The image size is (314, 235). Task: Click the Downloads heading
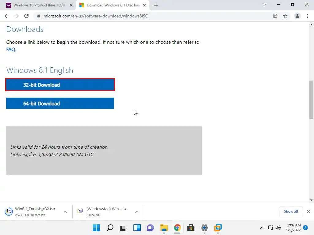pos(25,29)
